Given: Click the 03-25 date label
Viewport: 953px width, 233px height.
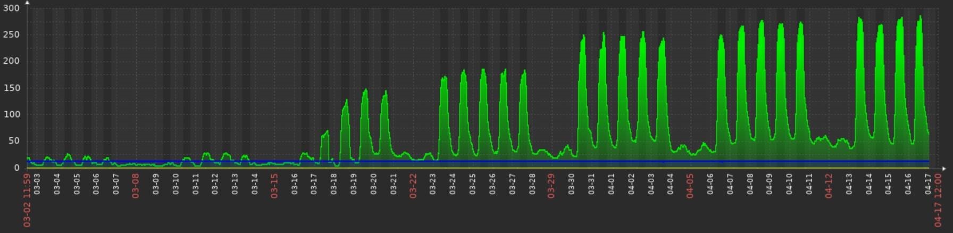Looking at the screenshot, I should coord(472,184).
